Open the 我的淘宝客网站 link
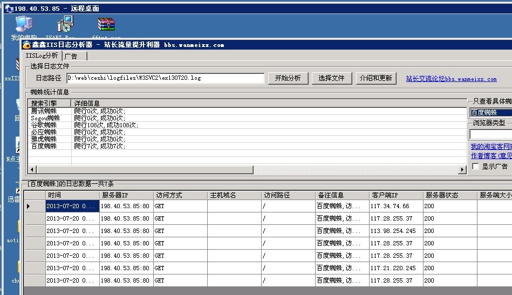 point(491,147)
